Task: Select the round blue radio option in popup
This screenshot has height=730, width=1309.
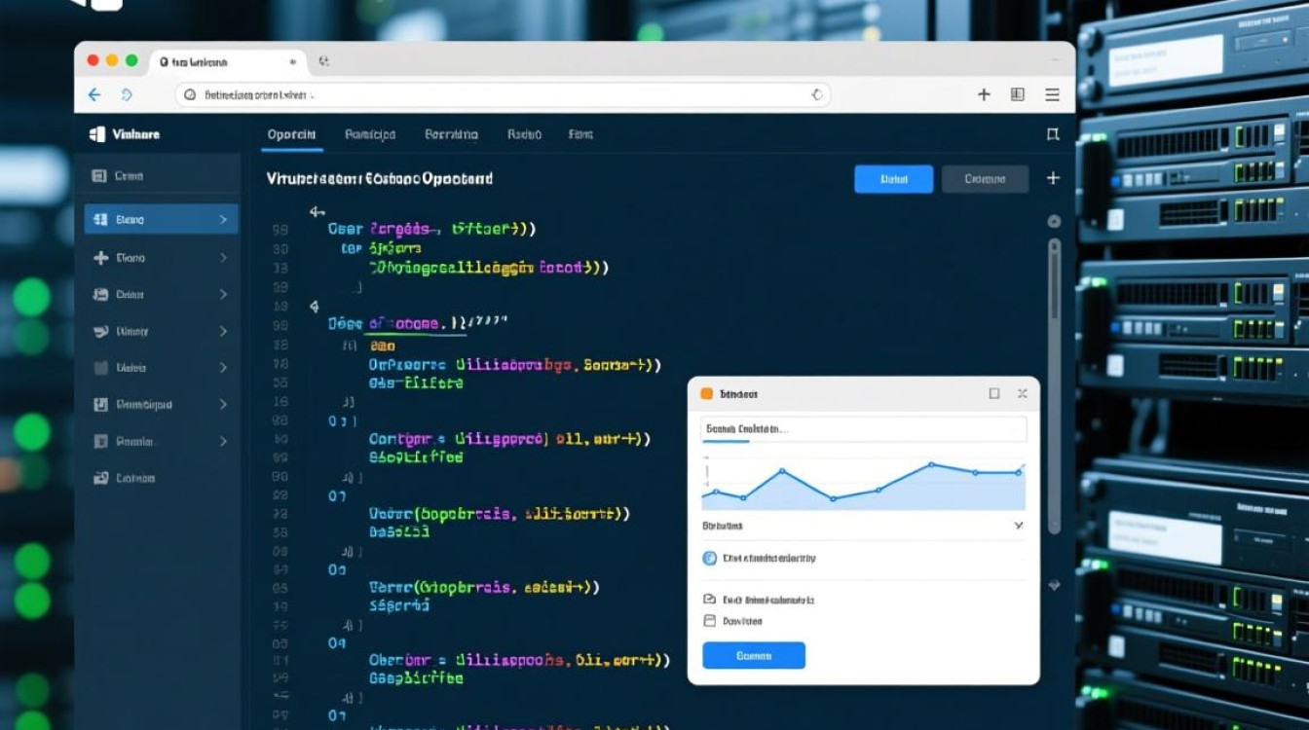Action: tap(709, 559)
